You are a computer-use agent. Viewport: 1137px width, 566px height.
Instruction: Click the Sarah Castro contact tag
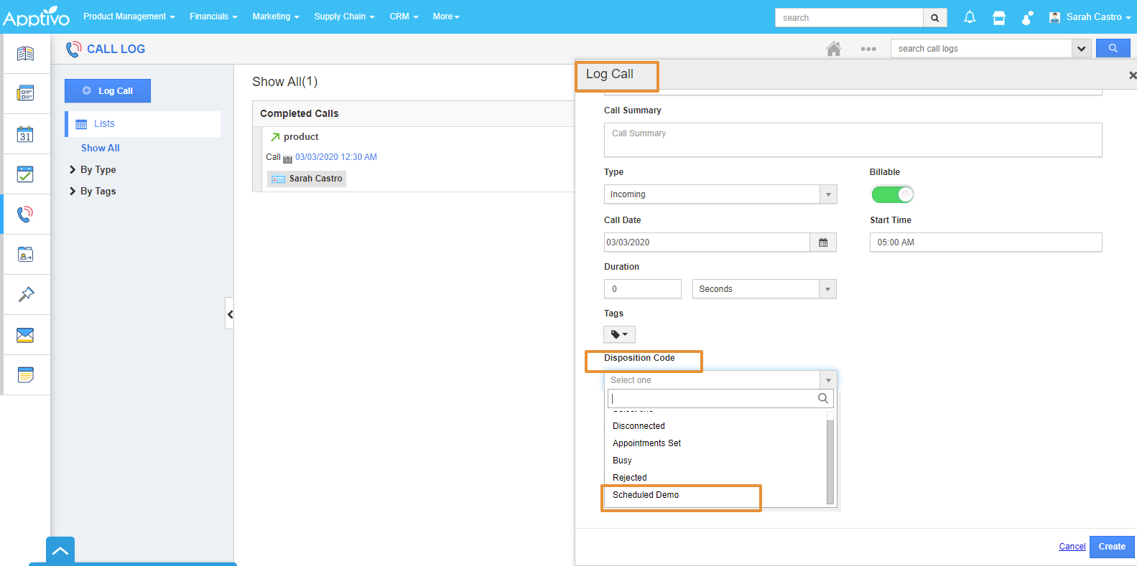(307, 179)
